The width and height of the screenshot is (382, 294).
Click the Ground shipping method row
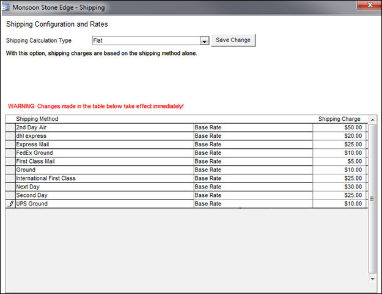[104, 170]
